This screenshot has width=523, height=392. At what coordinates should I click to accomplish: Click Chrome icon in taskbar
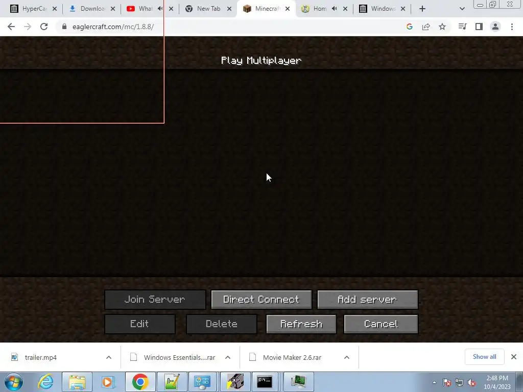(140, 382)
